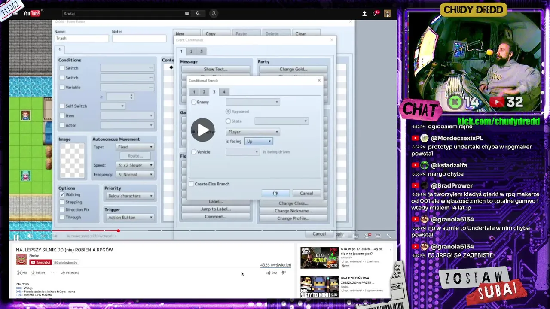Click the Show Text... command

point(216,69)
